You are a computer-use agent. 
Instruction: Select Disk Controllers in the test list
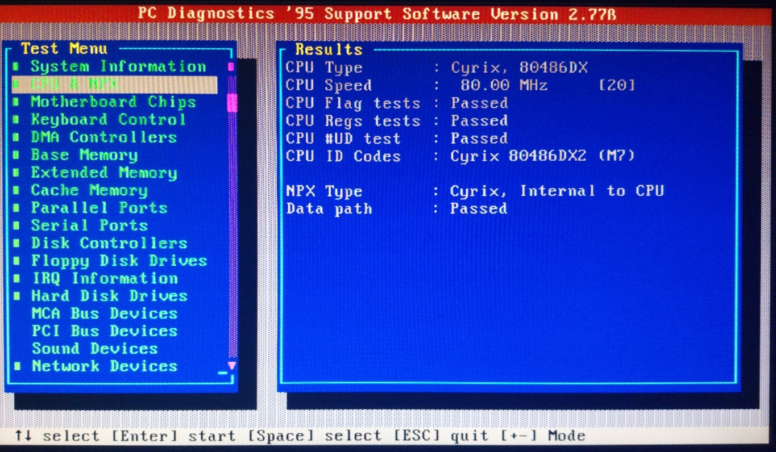point(109,243)
